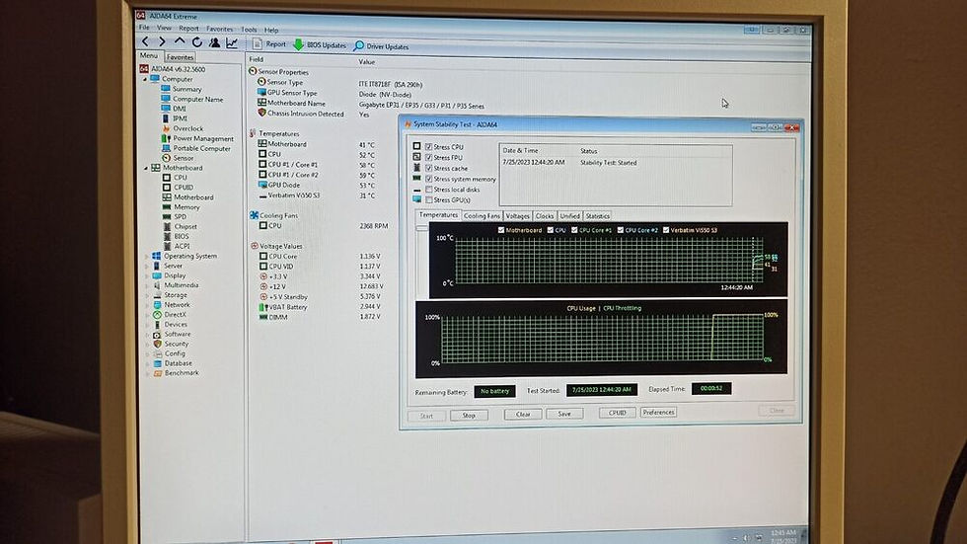The height and width of the screenshot is (544, 967).
Task: Click the line-graph icon in the toolbar
Action: tap(232, 43)
